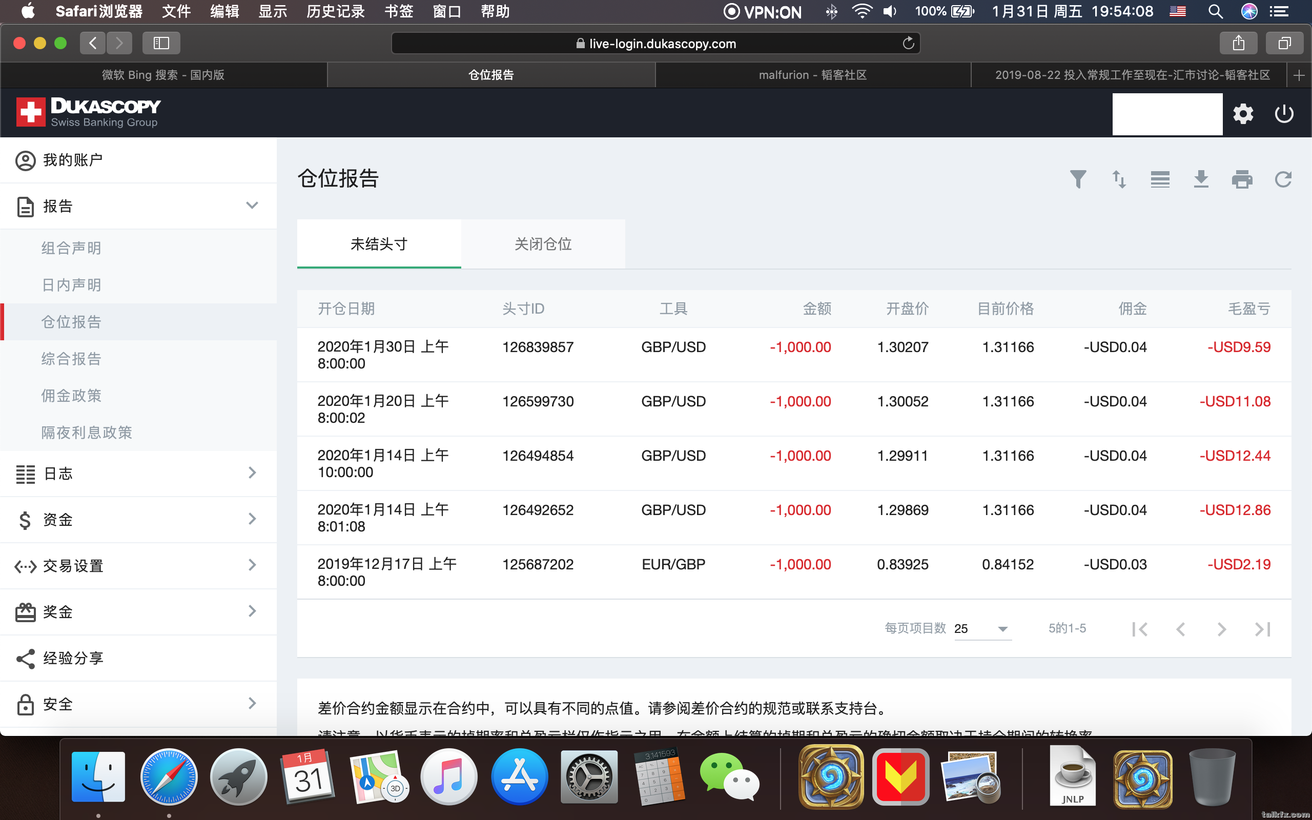Go to first page of results
The height and width of the screenshot is (820, 1312).
click(x=1140, y=629)
